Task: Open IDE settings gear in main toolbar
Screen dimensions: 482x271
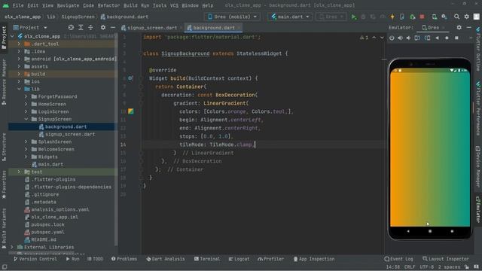Action: pyautogui.click(x=467, y=17)
